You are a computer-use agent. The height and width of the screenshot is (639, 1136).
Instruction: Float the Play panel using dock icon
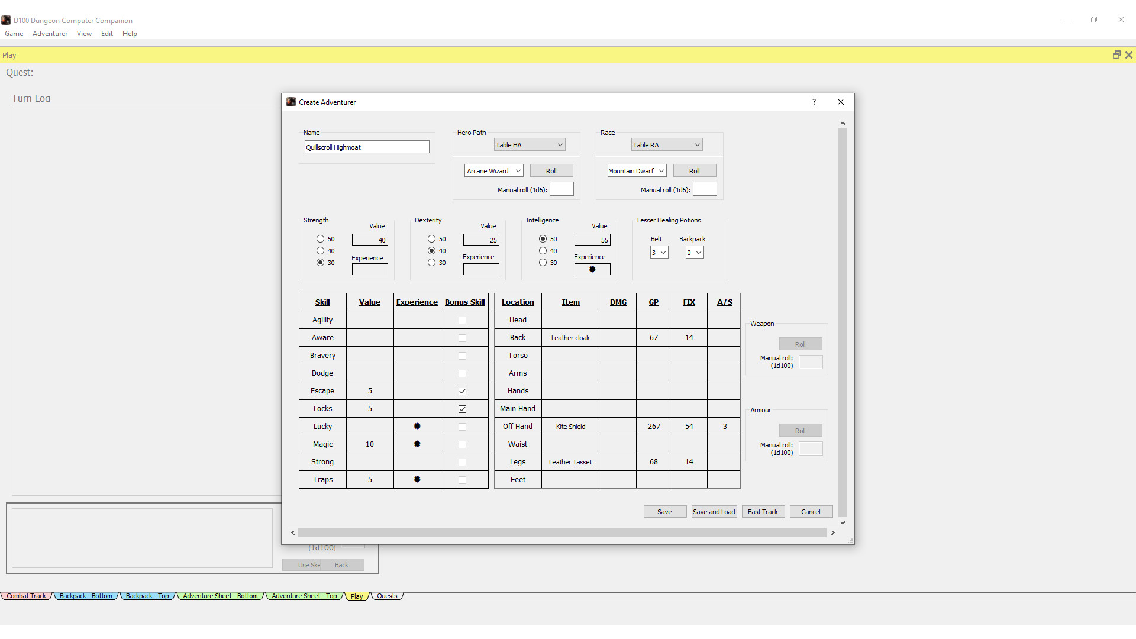coord(1116,55)
